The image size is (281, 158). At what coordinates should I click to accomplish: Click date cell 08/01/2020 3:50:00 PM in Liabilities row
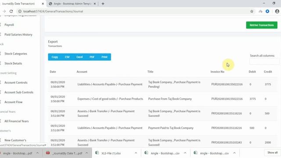[58, 84]
